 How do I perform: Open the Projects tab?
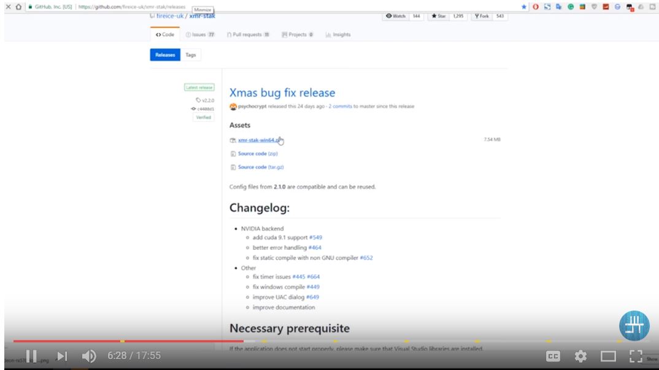point(298,34)
